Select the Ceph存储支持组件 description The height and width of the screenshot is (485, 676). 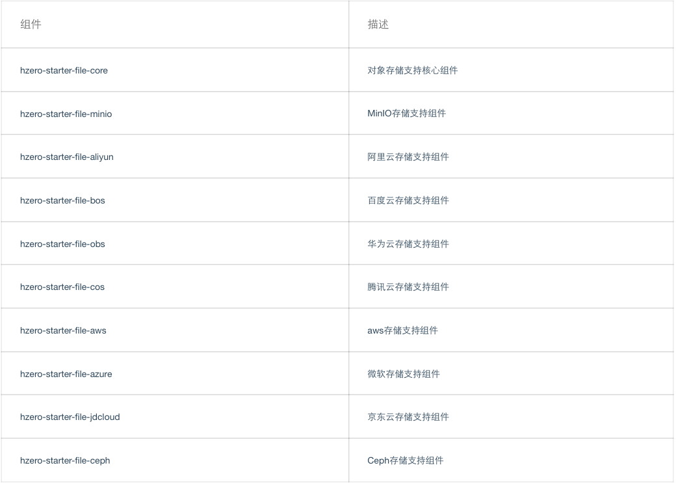click(405, 460)
